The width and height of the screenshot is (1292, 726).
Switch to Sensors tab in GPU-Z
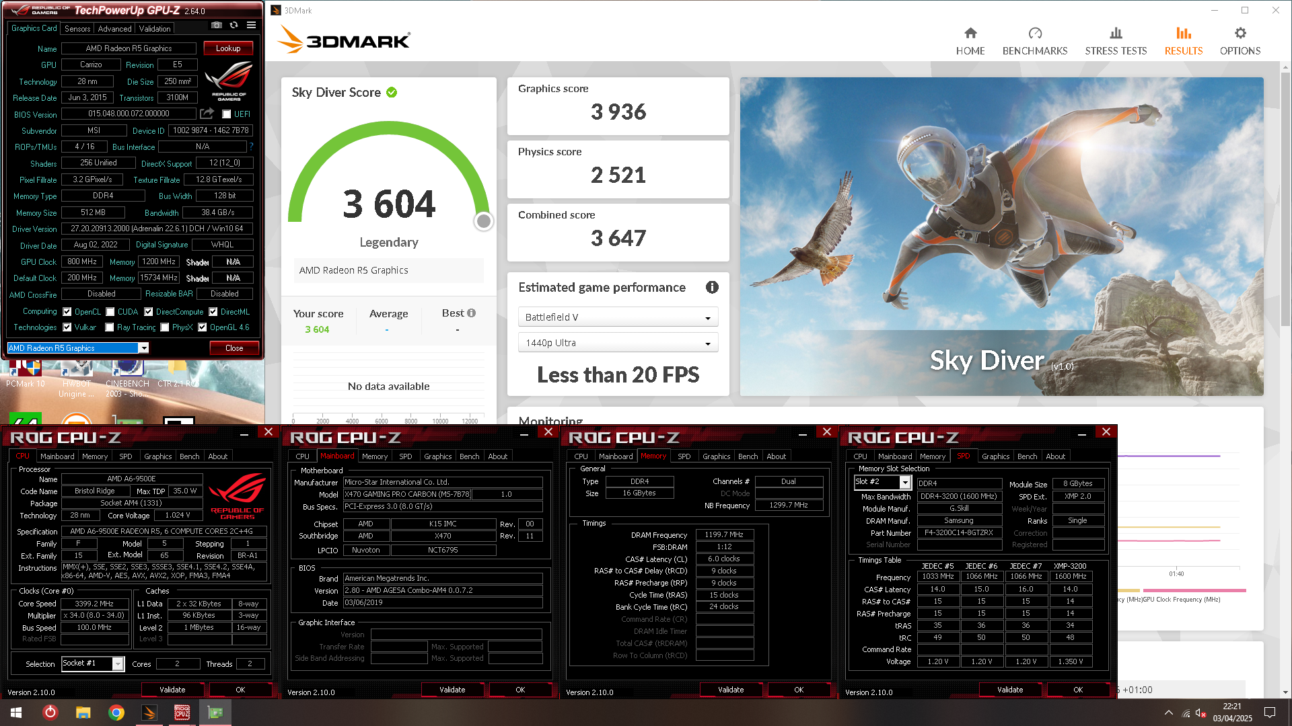point(77,28)
